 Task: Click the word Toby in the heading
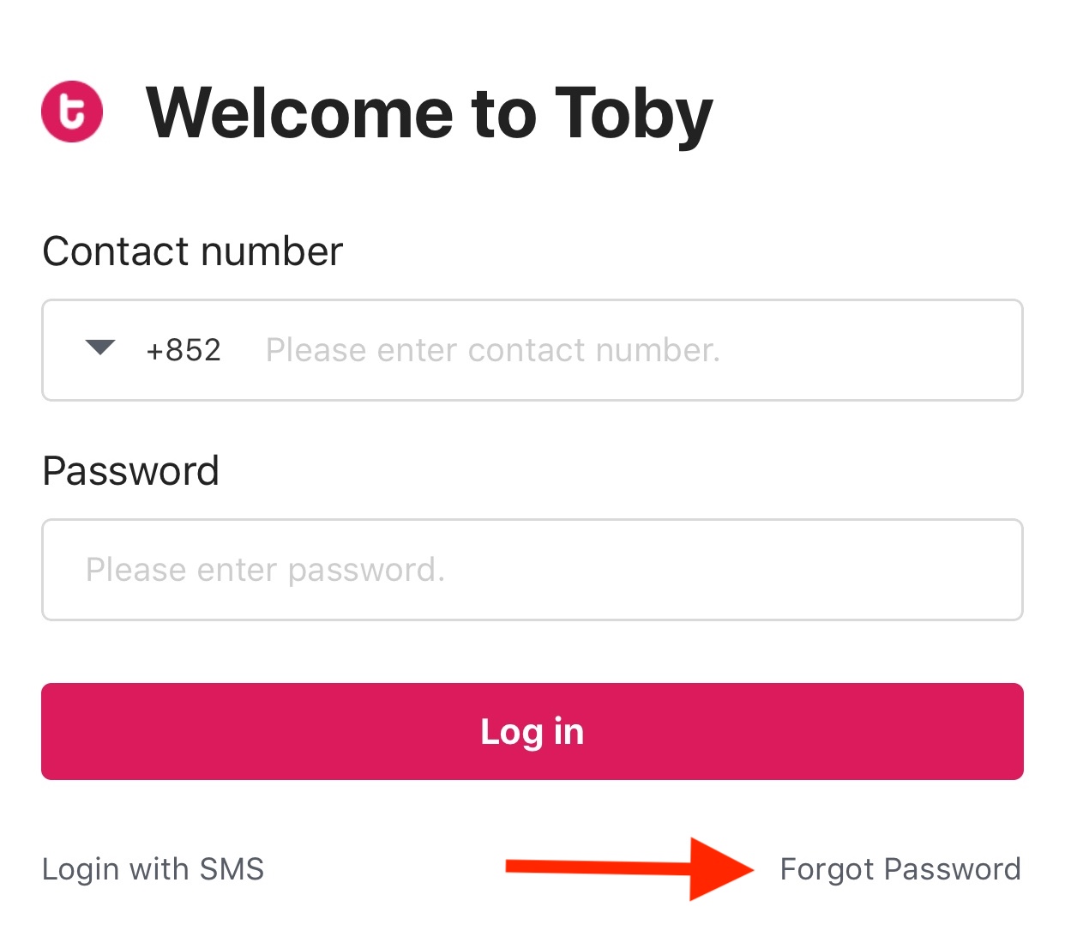[635, 115]
